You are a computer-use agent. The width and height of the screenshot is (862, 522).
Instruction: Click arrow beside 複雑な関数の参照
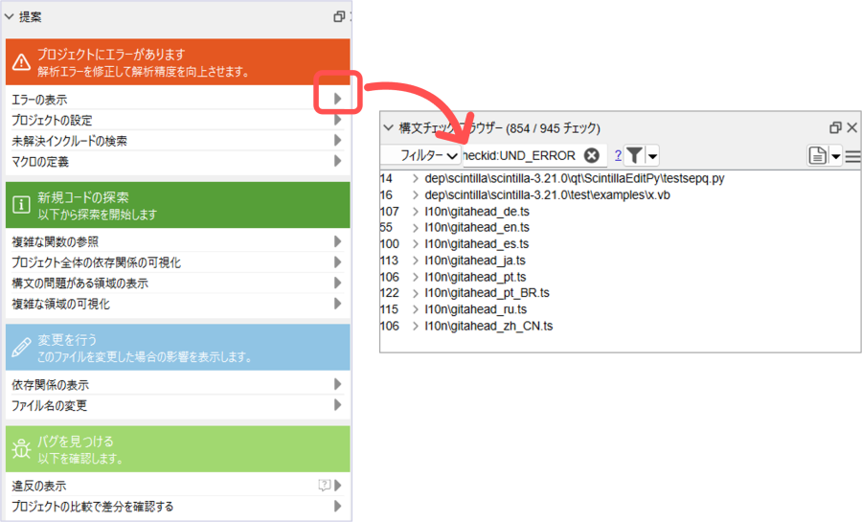pyautogui.click(x=337, y=241)
